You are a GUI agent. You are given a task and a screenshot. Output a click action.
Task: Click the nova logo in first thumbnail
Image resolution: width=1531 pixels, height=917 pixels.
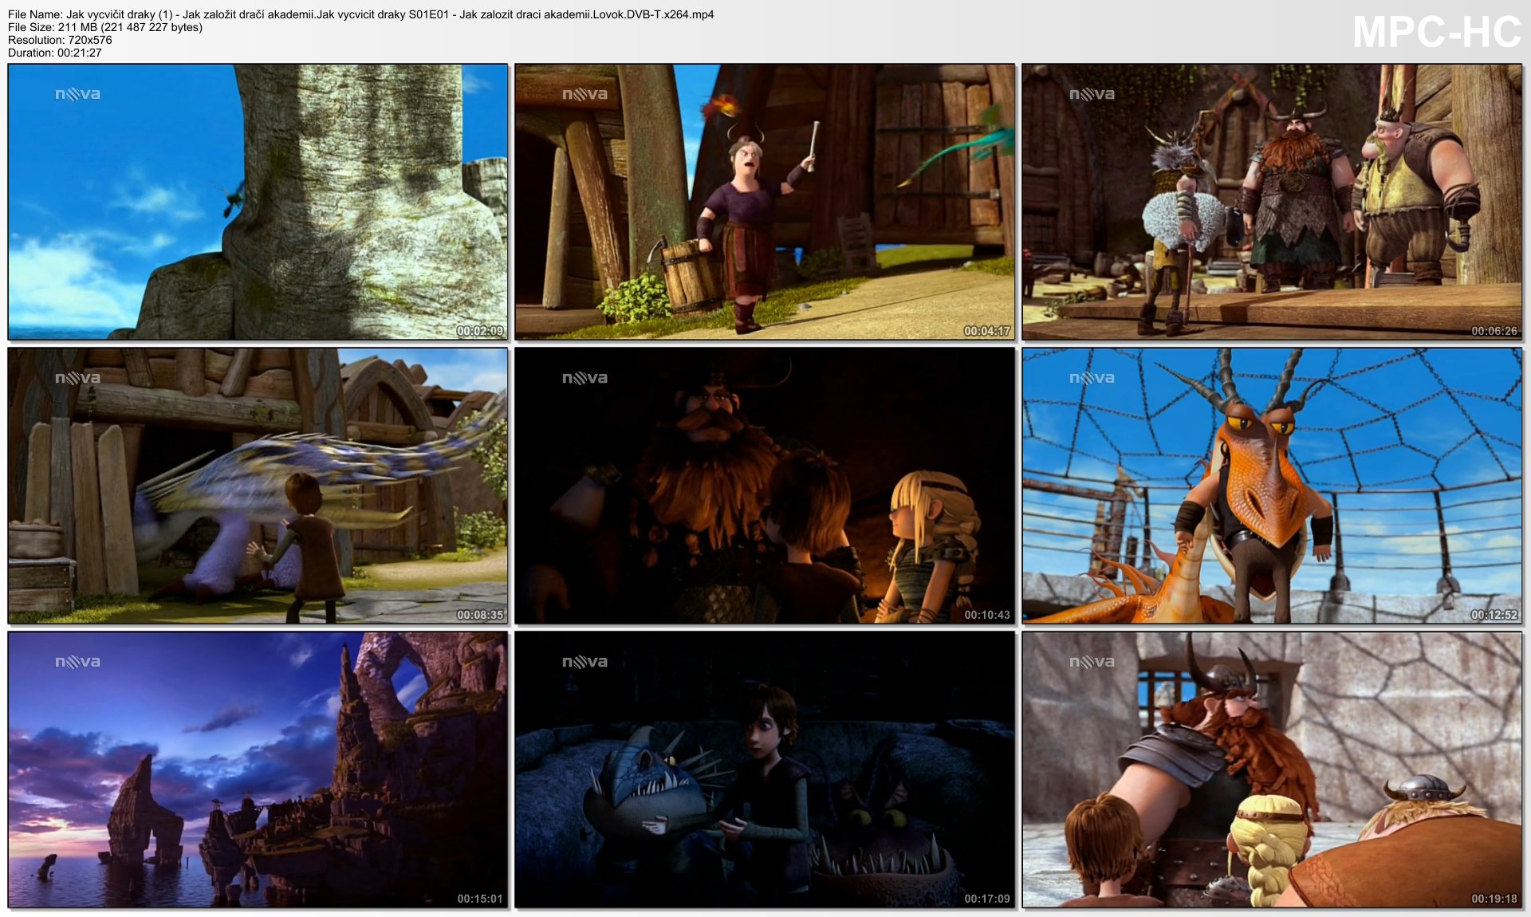coord(77,94)
